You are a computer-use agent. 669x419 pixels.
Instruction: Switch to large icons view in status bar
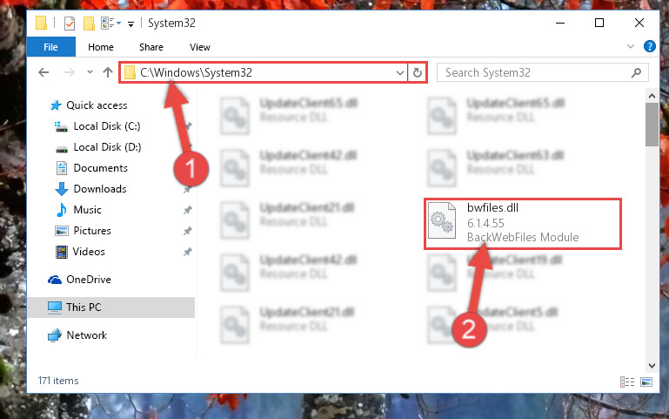coord(646,382)
